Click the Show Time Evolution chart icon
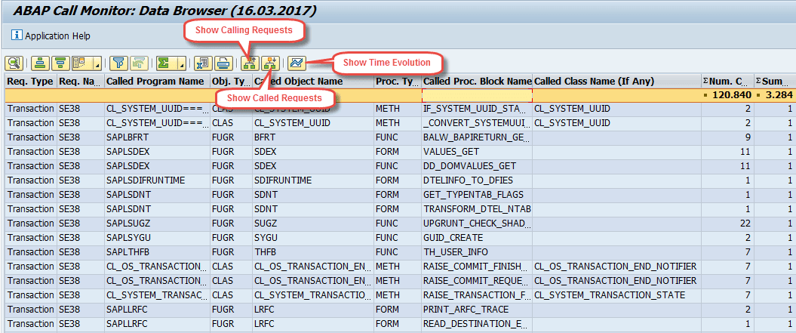 297,63
